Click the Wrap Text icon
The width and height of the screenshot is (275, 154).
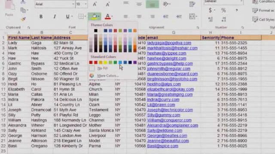[192, 4]
